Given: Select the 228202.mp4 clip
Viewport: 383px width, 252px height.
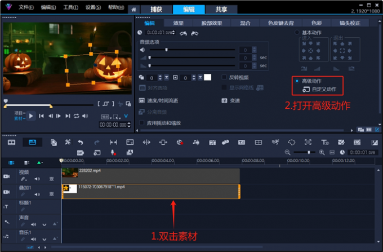Looking at the screenshot, I should pyautogui.click(x=151, y=175).
